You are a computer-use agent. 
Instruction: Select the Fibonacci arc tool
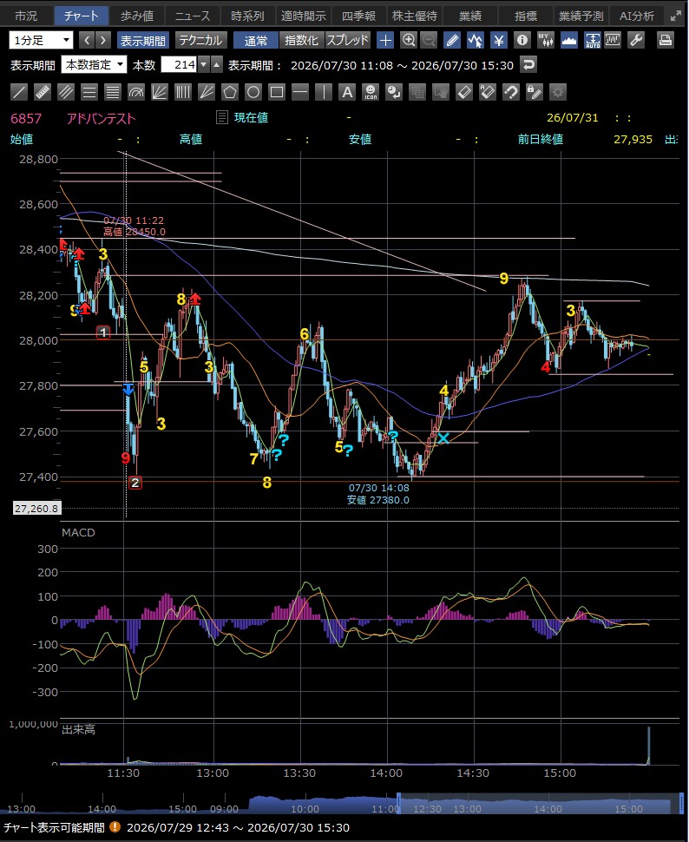pyautogui.click(x=136, y=92)
